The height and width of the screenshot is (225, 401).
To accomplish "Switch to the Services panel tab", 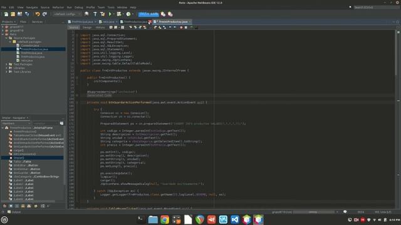I will [38, 22].
